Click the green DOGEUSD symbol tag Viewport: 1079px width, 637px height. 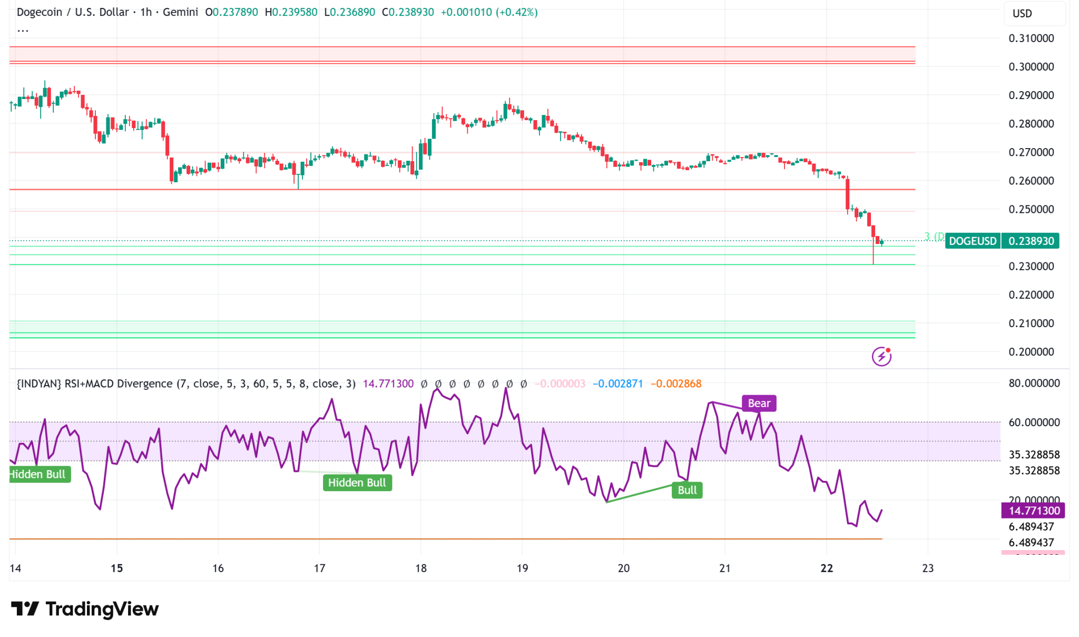973,241
